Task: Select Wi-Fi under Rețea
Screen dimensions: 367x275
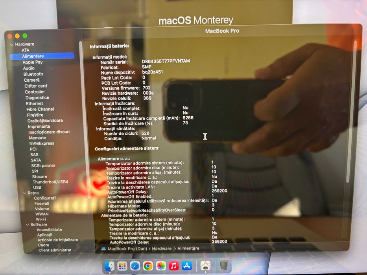Action: click(x=41, y=219)
